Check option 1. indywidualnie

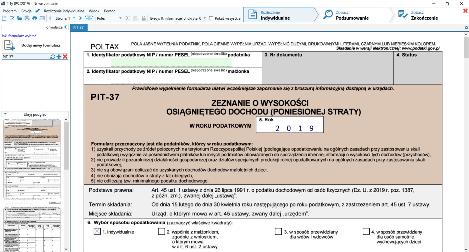97,231
